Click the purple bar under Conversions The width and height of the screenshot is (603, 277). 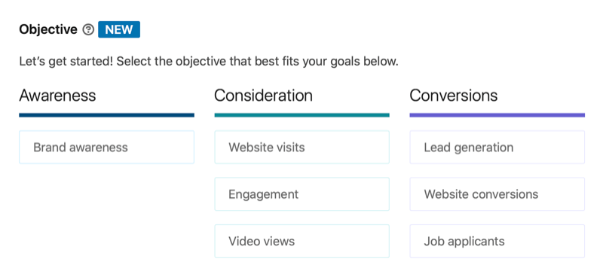[x=497, y=115]
